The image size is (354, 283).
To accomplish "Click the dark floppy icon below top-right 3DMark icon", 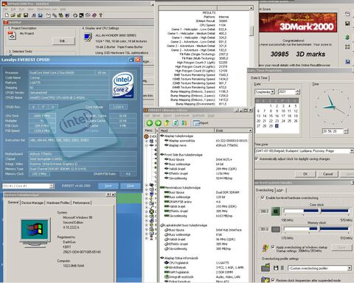I will coord(347,24).
